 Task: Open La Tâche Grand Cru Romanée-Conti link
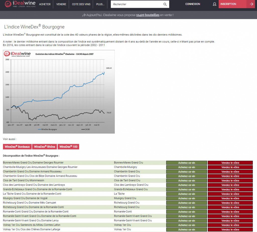[x=32, y=194]
